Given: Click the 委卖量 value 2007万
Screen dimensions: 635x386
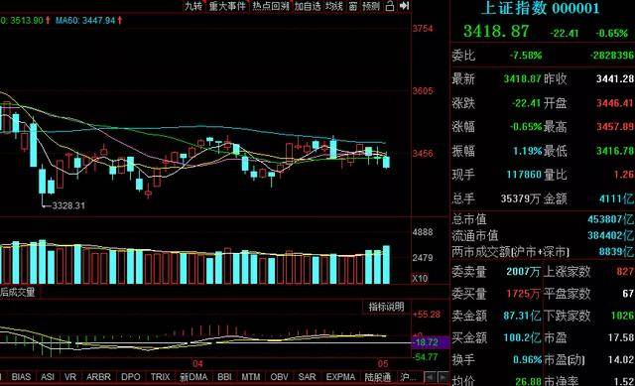Looking at the screenshot, I should point(523,271).
